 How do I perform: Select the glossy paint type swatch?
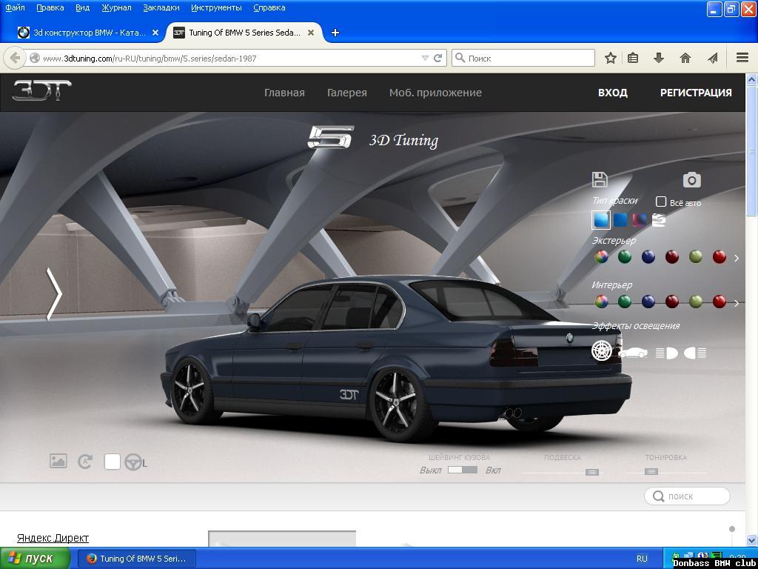coord(600,220)
